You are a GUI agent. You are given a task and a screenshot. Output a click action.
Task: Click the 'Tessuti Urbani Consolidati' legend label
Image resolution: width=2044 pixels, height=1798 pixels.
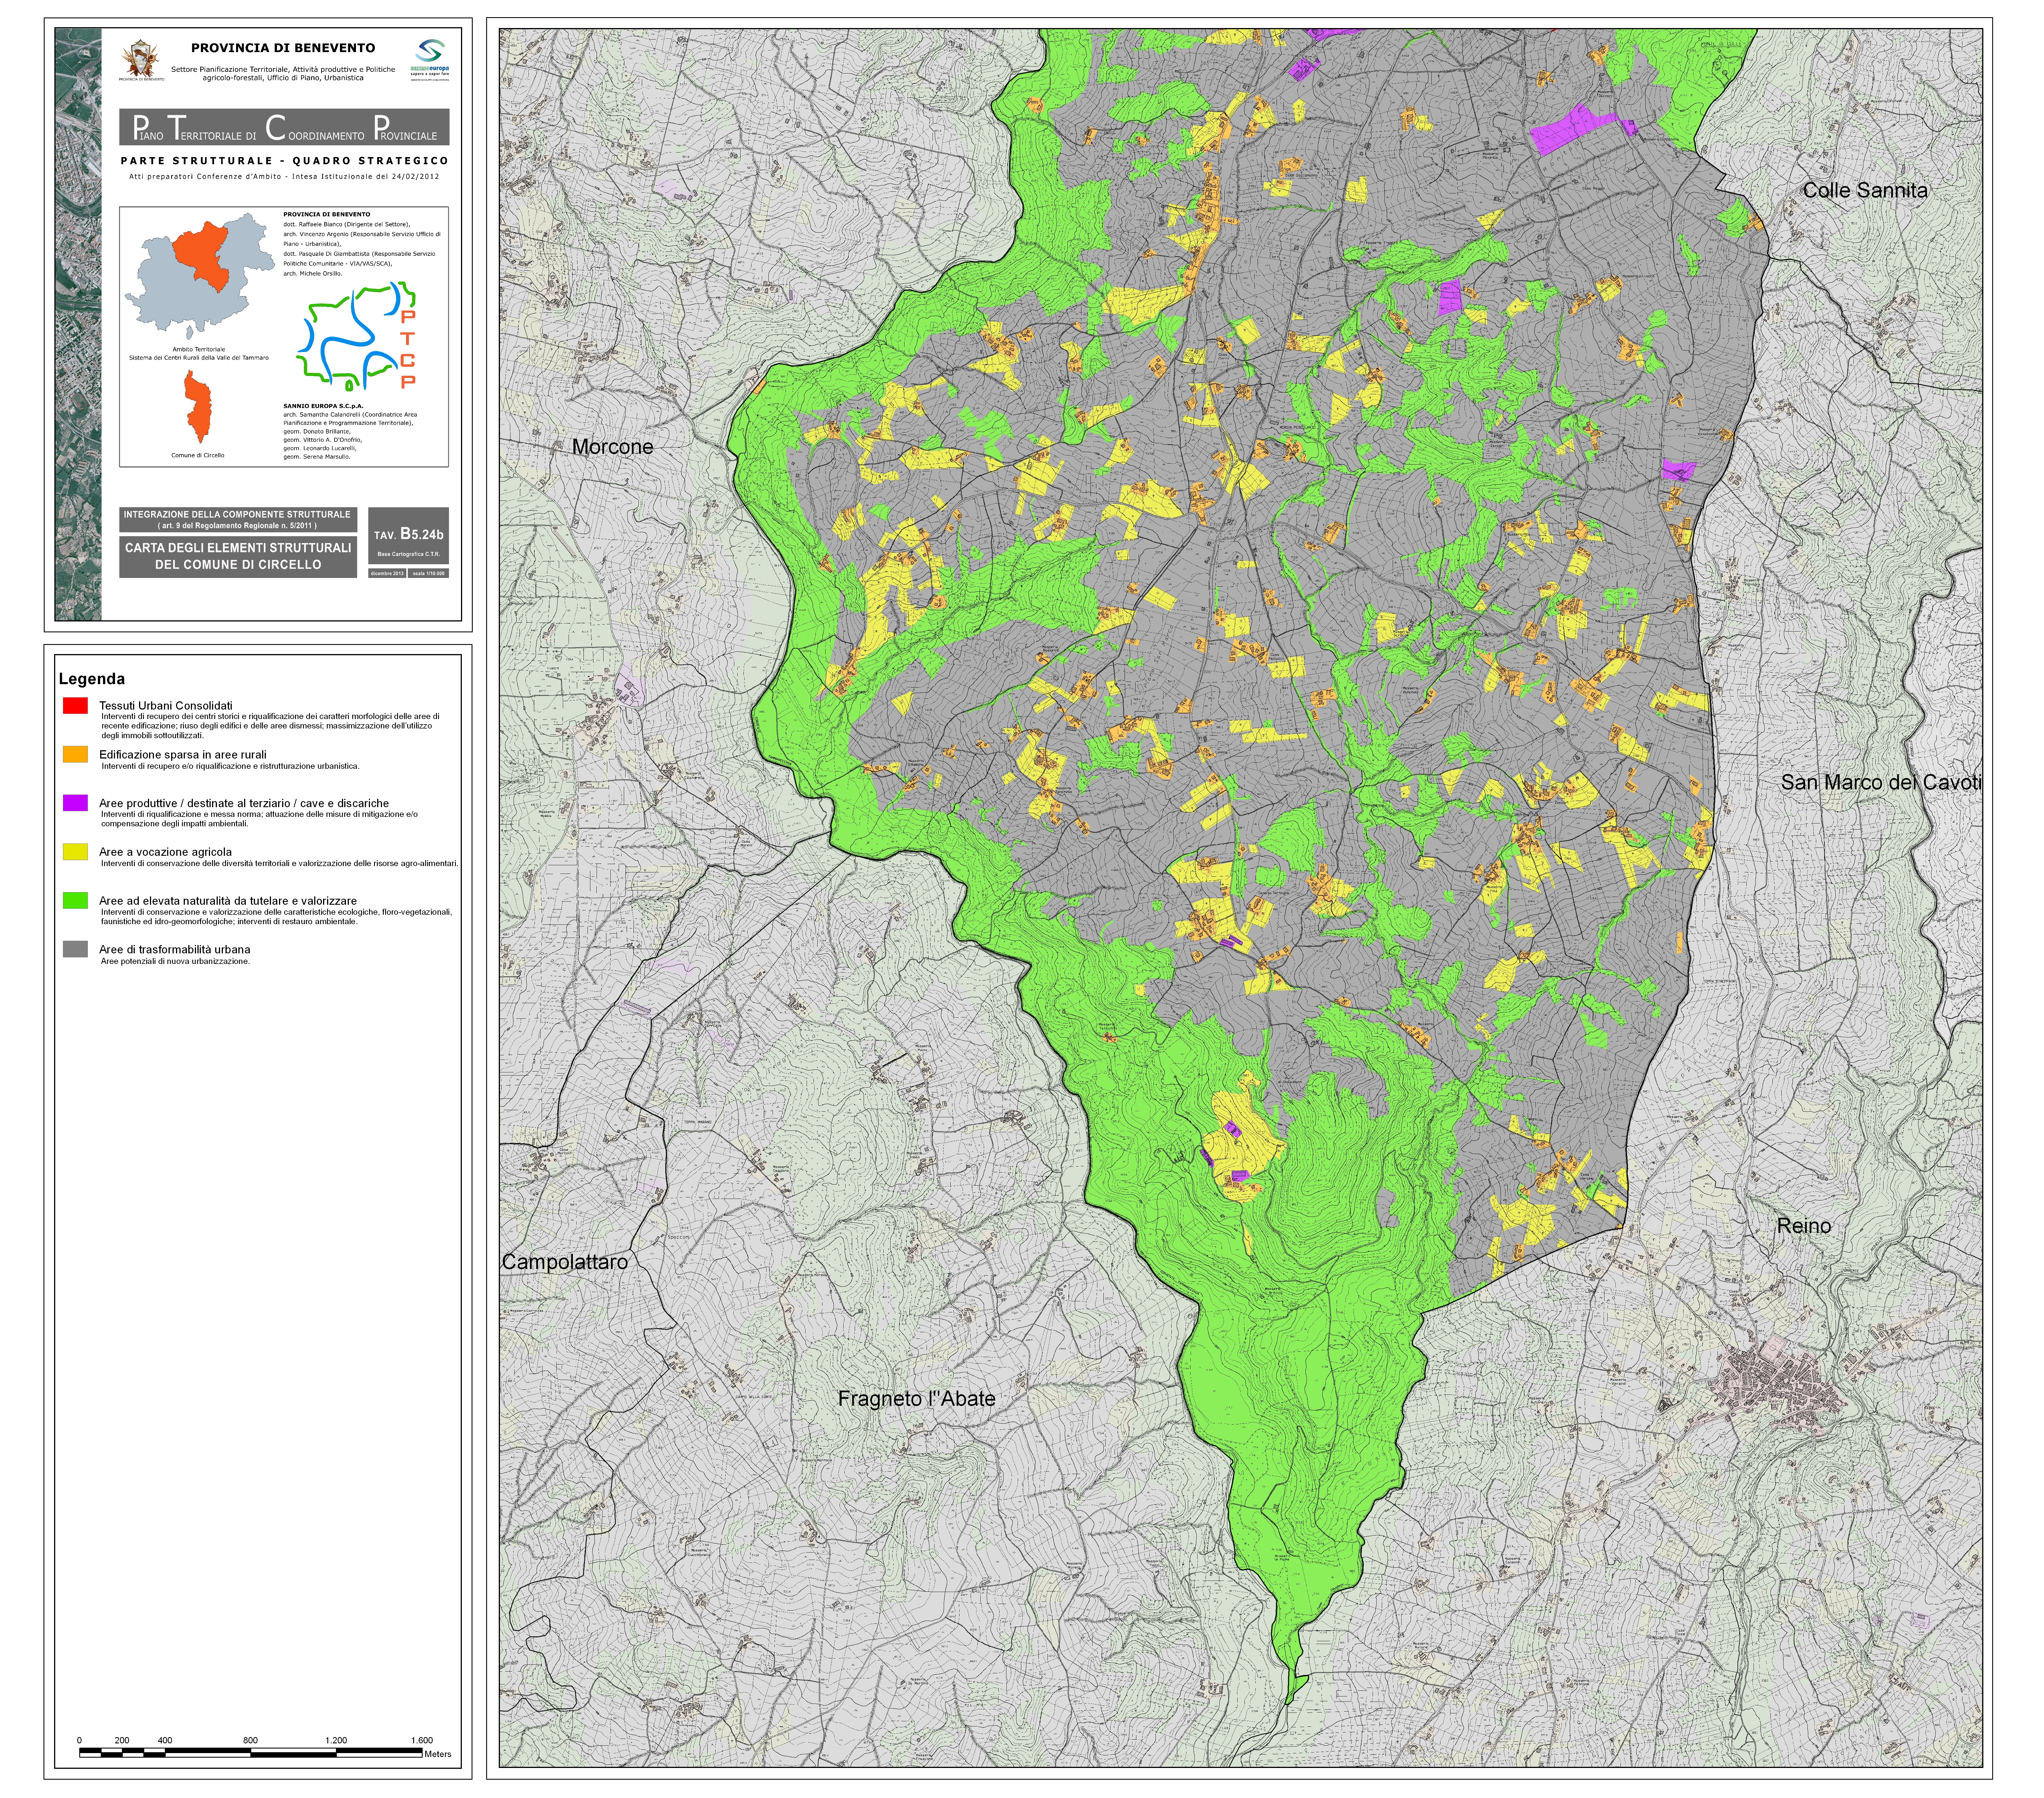166,706
